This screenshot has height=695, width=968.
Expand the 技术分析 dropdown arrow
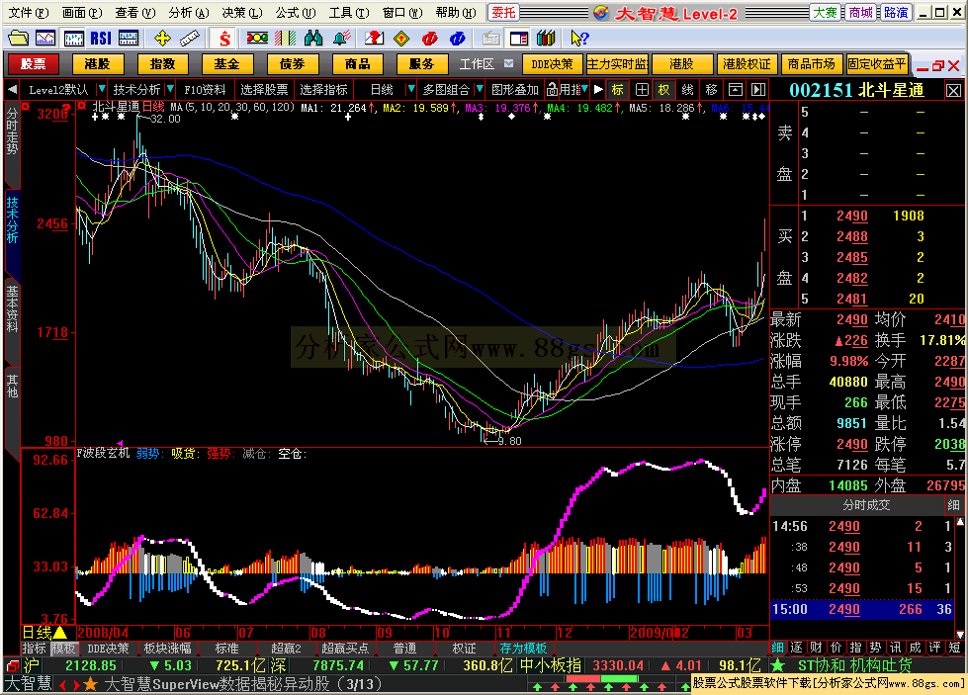170,90
